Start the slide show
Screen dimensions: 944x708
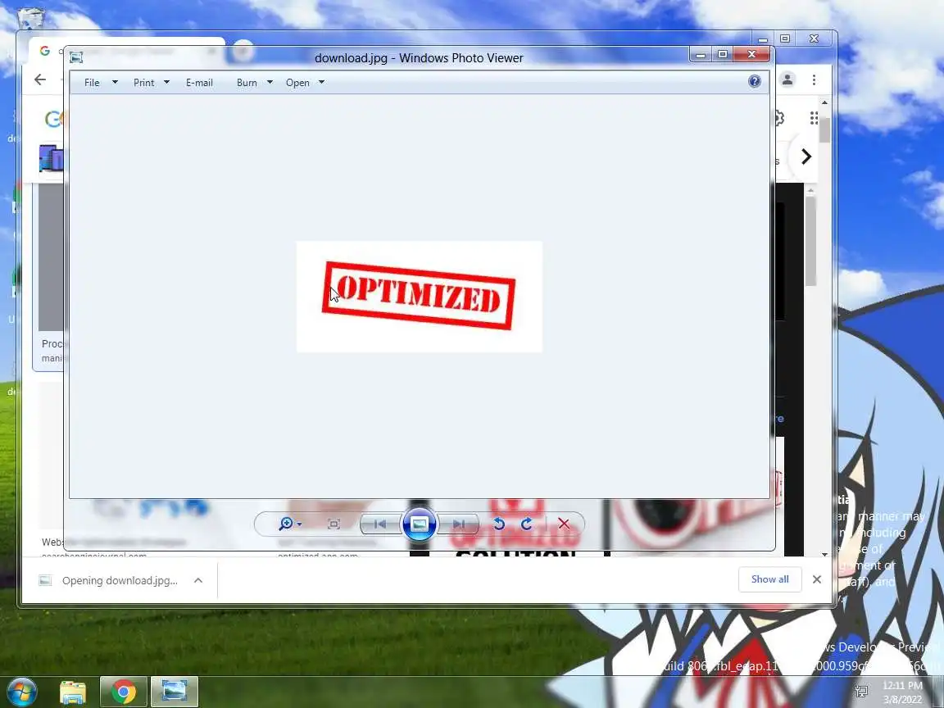pyautogui.click(x=419, y=524)
